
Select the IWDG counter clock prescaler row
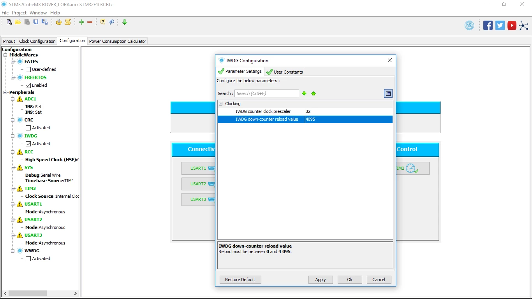[305, 112]
